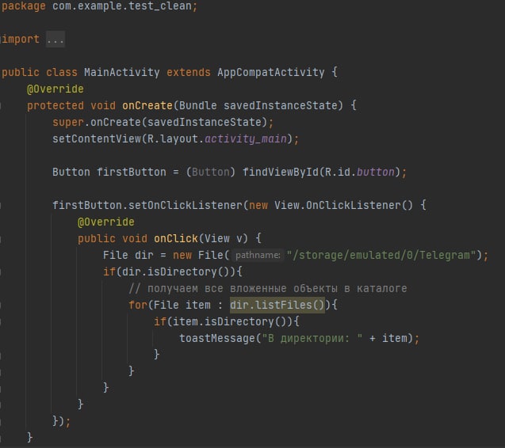Click the pathname: parameter hint
The height and width of the screenshot is (448, 505).
tap(258, 256)
